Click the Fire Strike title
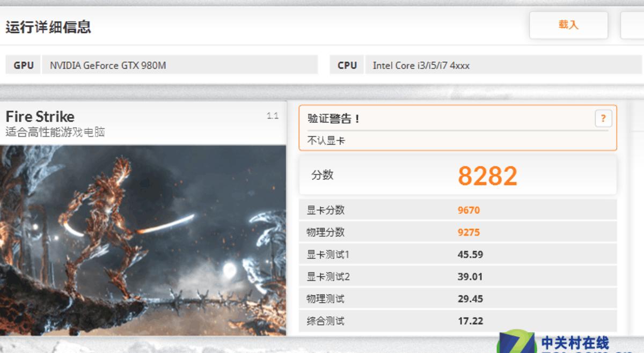644x353 pixels. tap(40, 116)
